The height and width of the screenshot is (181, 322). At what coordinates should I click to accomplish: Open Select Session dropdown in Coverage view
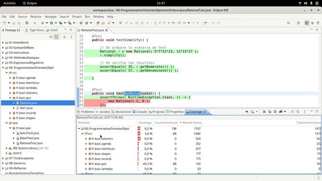[x=285, y=112]
